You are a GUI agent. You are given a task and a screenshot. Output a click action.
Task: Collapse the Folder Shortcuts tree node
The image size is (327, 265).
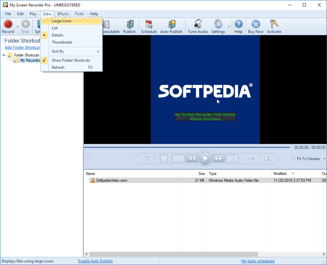4,55
